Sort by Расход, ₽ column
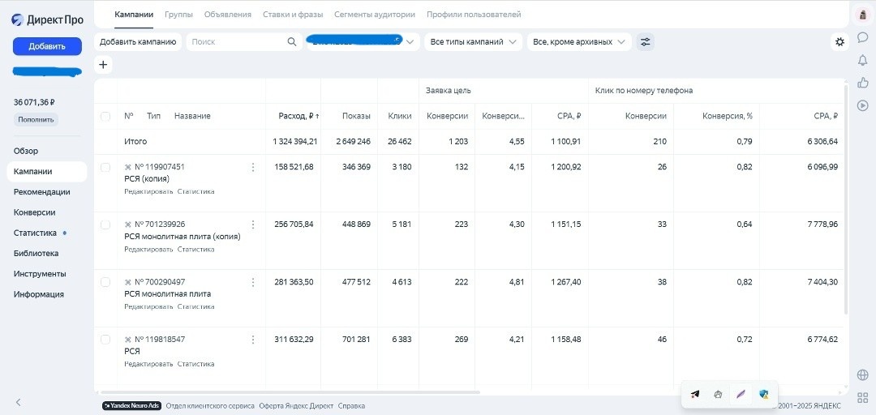The image size is (876, 415). tap(298, 116)
